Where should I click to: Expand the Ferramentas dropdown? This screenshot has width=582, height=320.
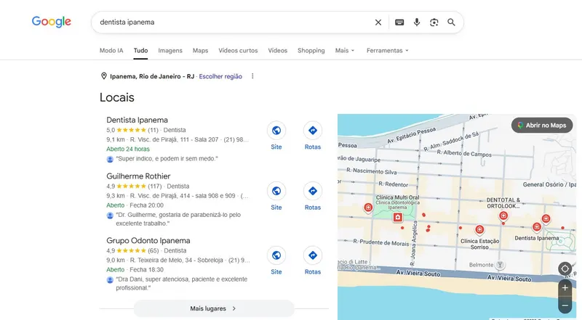[x=387, y=50]
